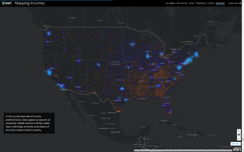244x152 pixels.
Task: Open the A Story Map link
Action: click(x=233, y=3)
